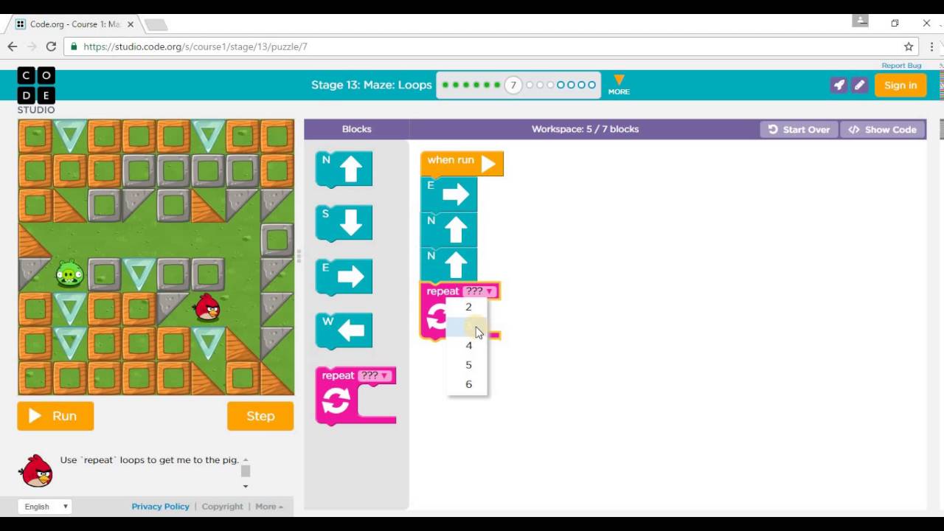This screenshot has height=531, width=944.
Task: Click the Sign in button
Action: (x=900, y=85)
